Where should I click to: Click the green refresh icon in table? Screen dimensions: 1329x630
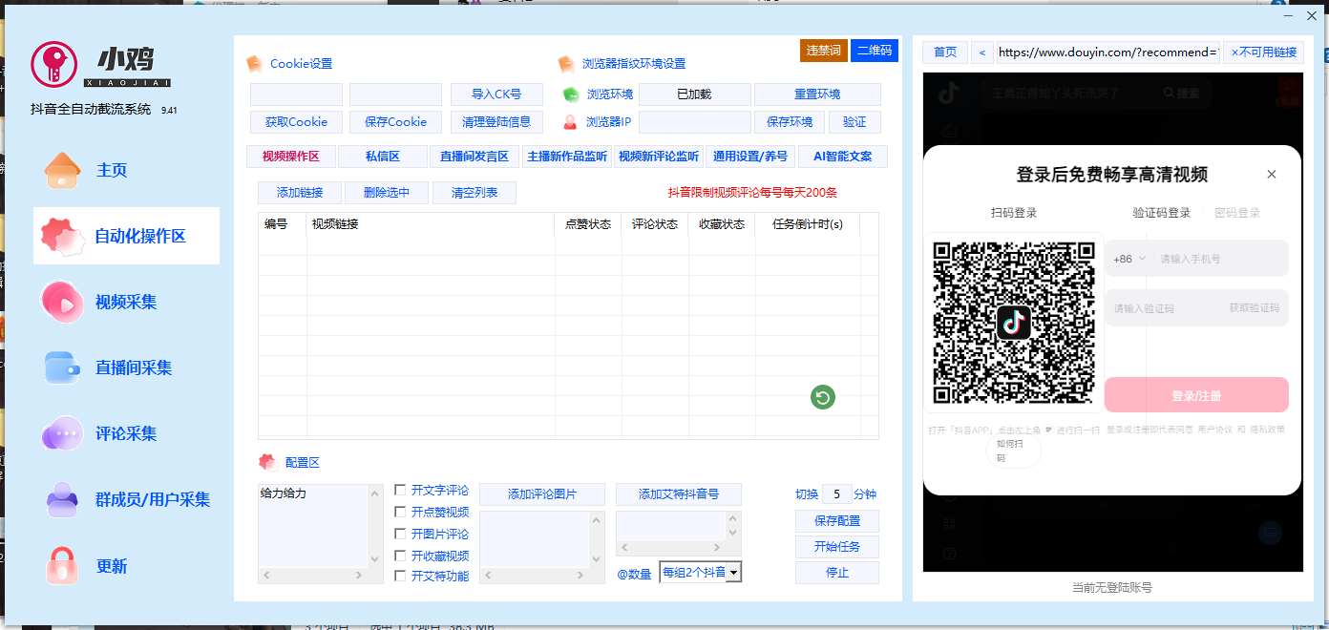tap(822, 397)
